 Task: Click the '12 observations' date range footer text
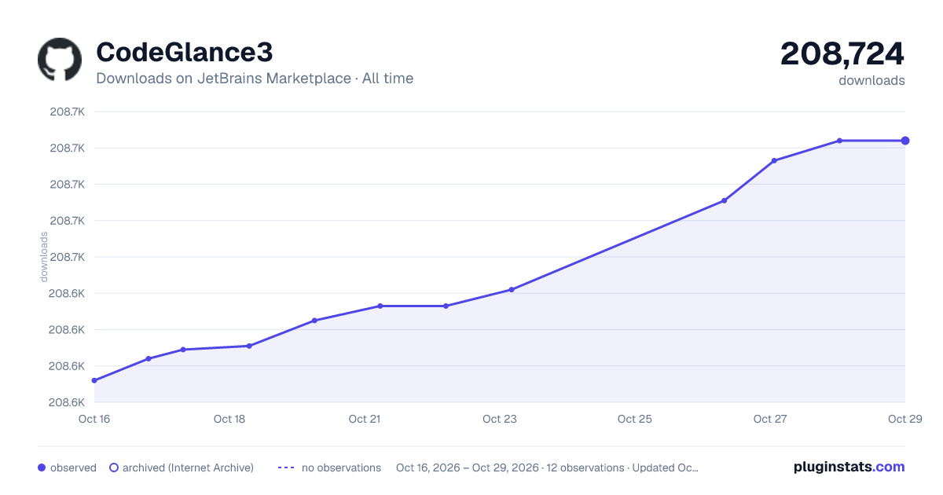coord(547,467)
